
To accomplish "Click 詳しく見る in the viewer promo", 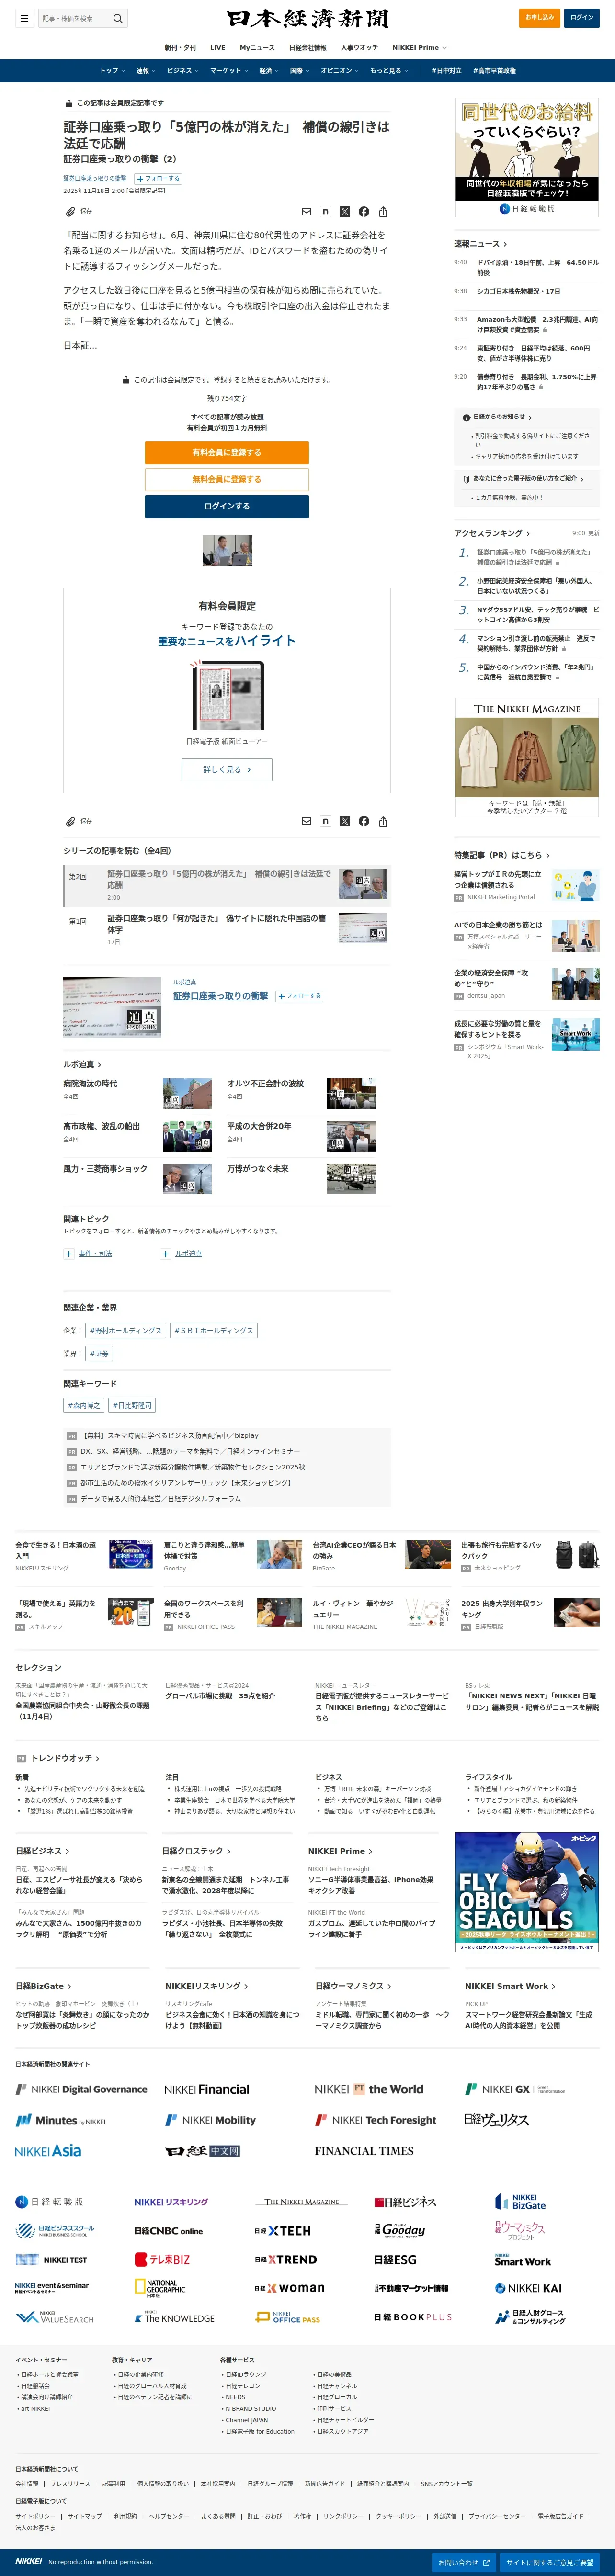I will 227,769.
